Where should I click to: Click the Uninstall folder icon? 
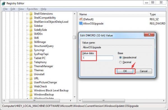pos(31,74)
